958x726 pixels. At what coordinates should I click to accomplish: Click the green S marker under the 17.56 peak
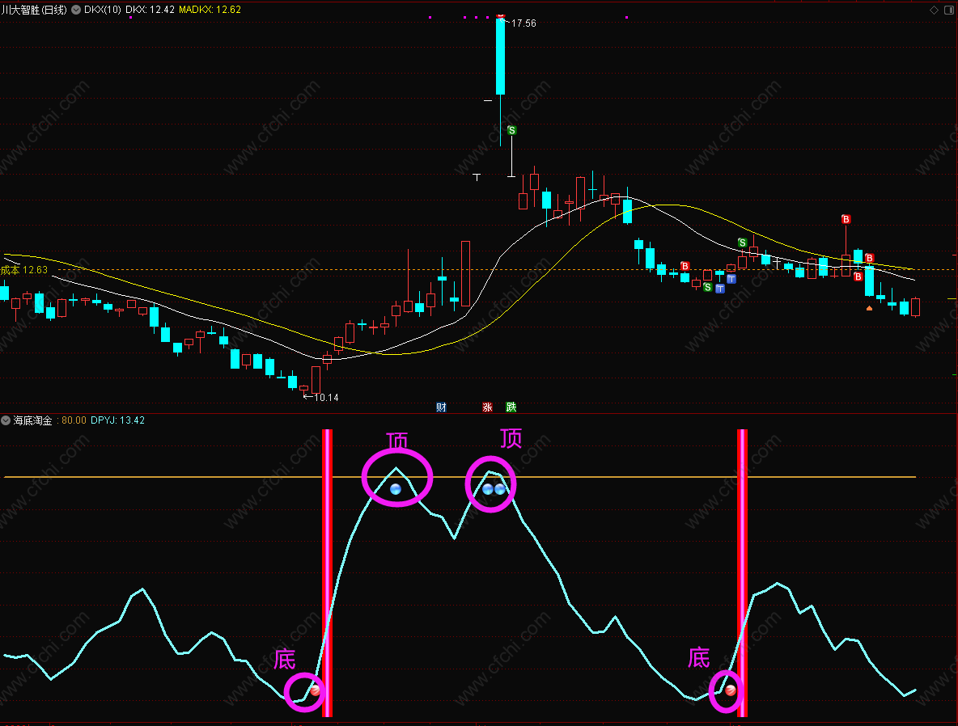tap(512, 130)
